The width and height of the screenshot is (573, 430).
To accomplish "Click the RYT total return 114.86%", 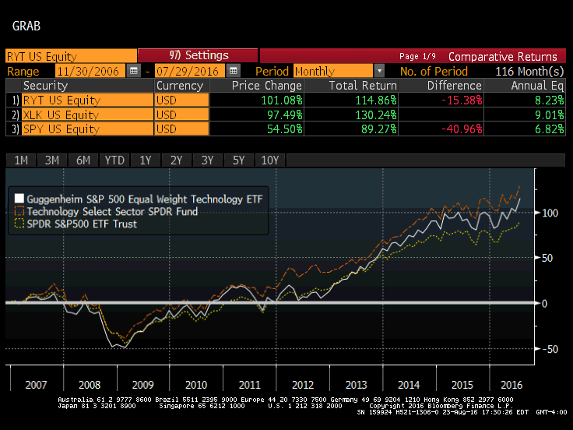I will 376,100.
